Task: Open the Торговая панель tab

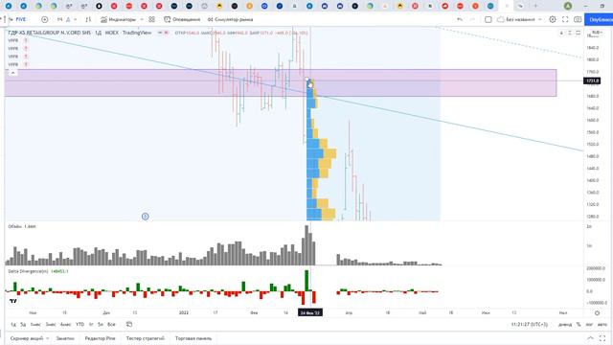Action: [x=193, y=338]
